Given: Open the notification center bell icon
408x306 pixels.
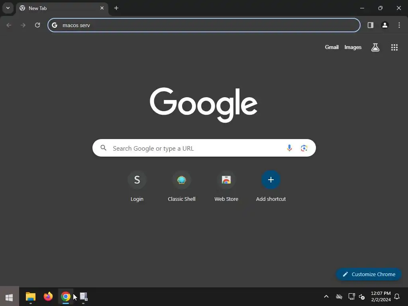Looking at the screenshot, I should tap(397, 296).
